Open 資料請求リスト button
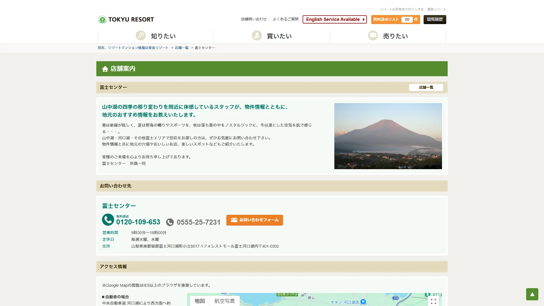Image resolution: width=544 pixels, height=306 pixels. 396,19
